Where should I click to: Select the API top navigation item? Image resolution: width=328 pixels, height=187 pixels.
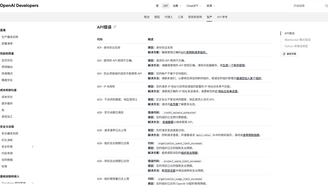[166, 6]
